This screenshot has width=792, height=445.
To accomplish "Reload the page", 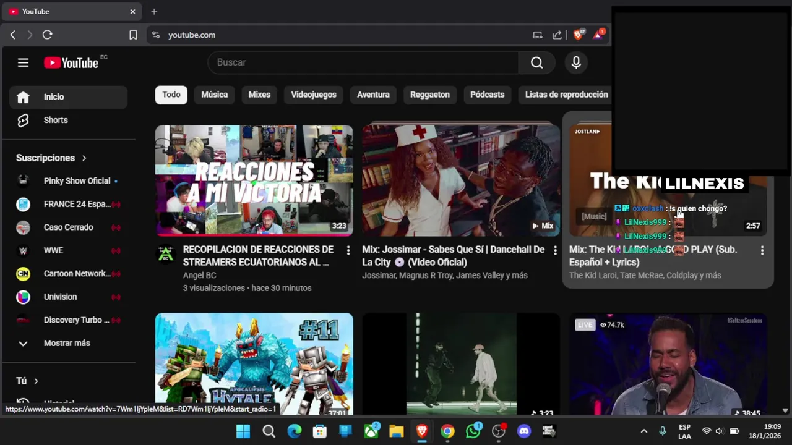I will point(47,35).
